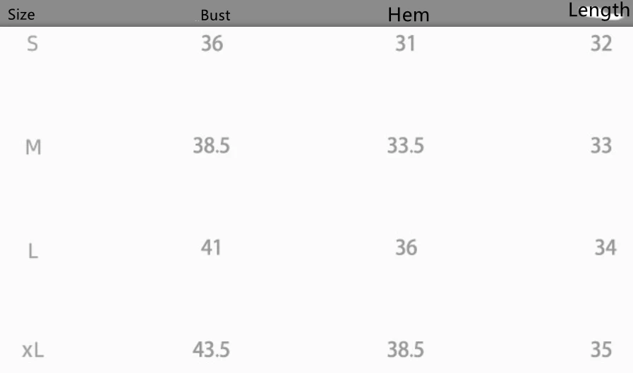This screenshot has height=373, width=633.
Task: Click hem value 33.5 for size M
Action: tap(406, 146)
